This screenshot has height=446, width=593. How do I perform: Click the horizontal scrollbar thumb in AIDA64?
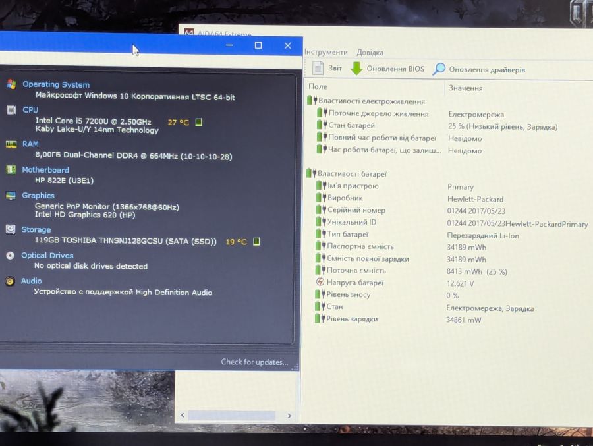click(x=232, y=415)
